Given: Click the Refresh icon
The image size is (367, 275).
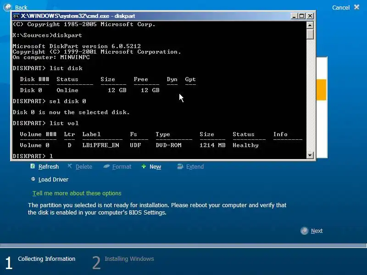Looking at the screenshot, I should coord(33,166).
